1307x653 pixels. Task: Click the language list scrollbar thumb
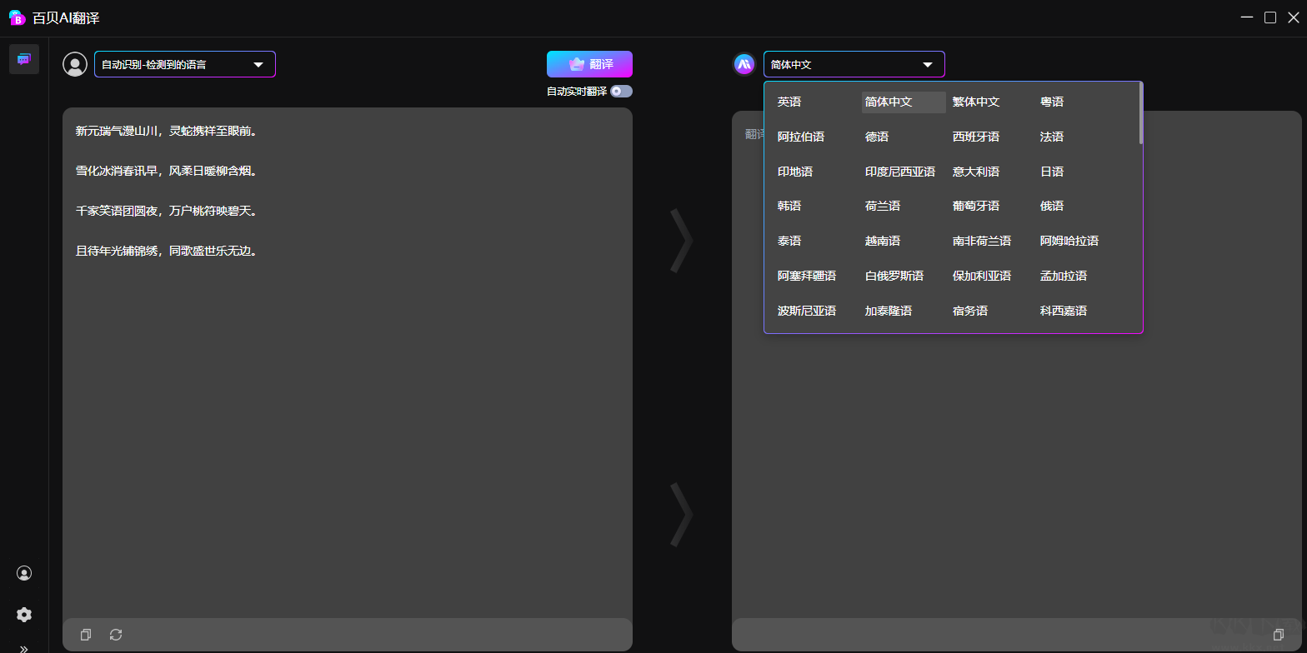[x=1140, y=113]
